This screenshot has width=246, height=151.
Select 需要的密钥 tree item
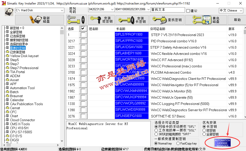click(x=18, y=48)
